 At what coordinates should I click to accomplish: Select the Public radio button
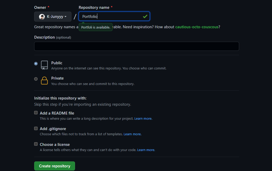(x=36, y=63)
